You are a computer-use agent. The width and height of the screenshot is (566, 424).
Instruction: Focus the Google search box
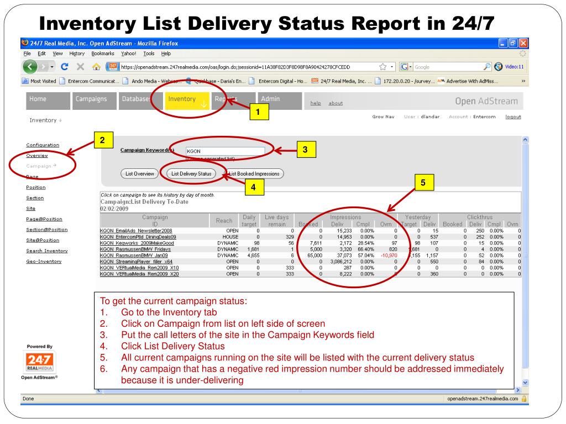tap(448, 67)
